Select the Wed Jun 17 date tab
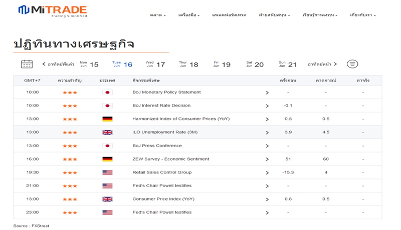The image size is (401, 230). pos(155,64)
